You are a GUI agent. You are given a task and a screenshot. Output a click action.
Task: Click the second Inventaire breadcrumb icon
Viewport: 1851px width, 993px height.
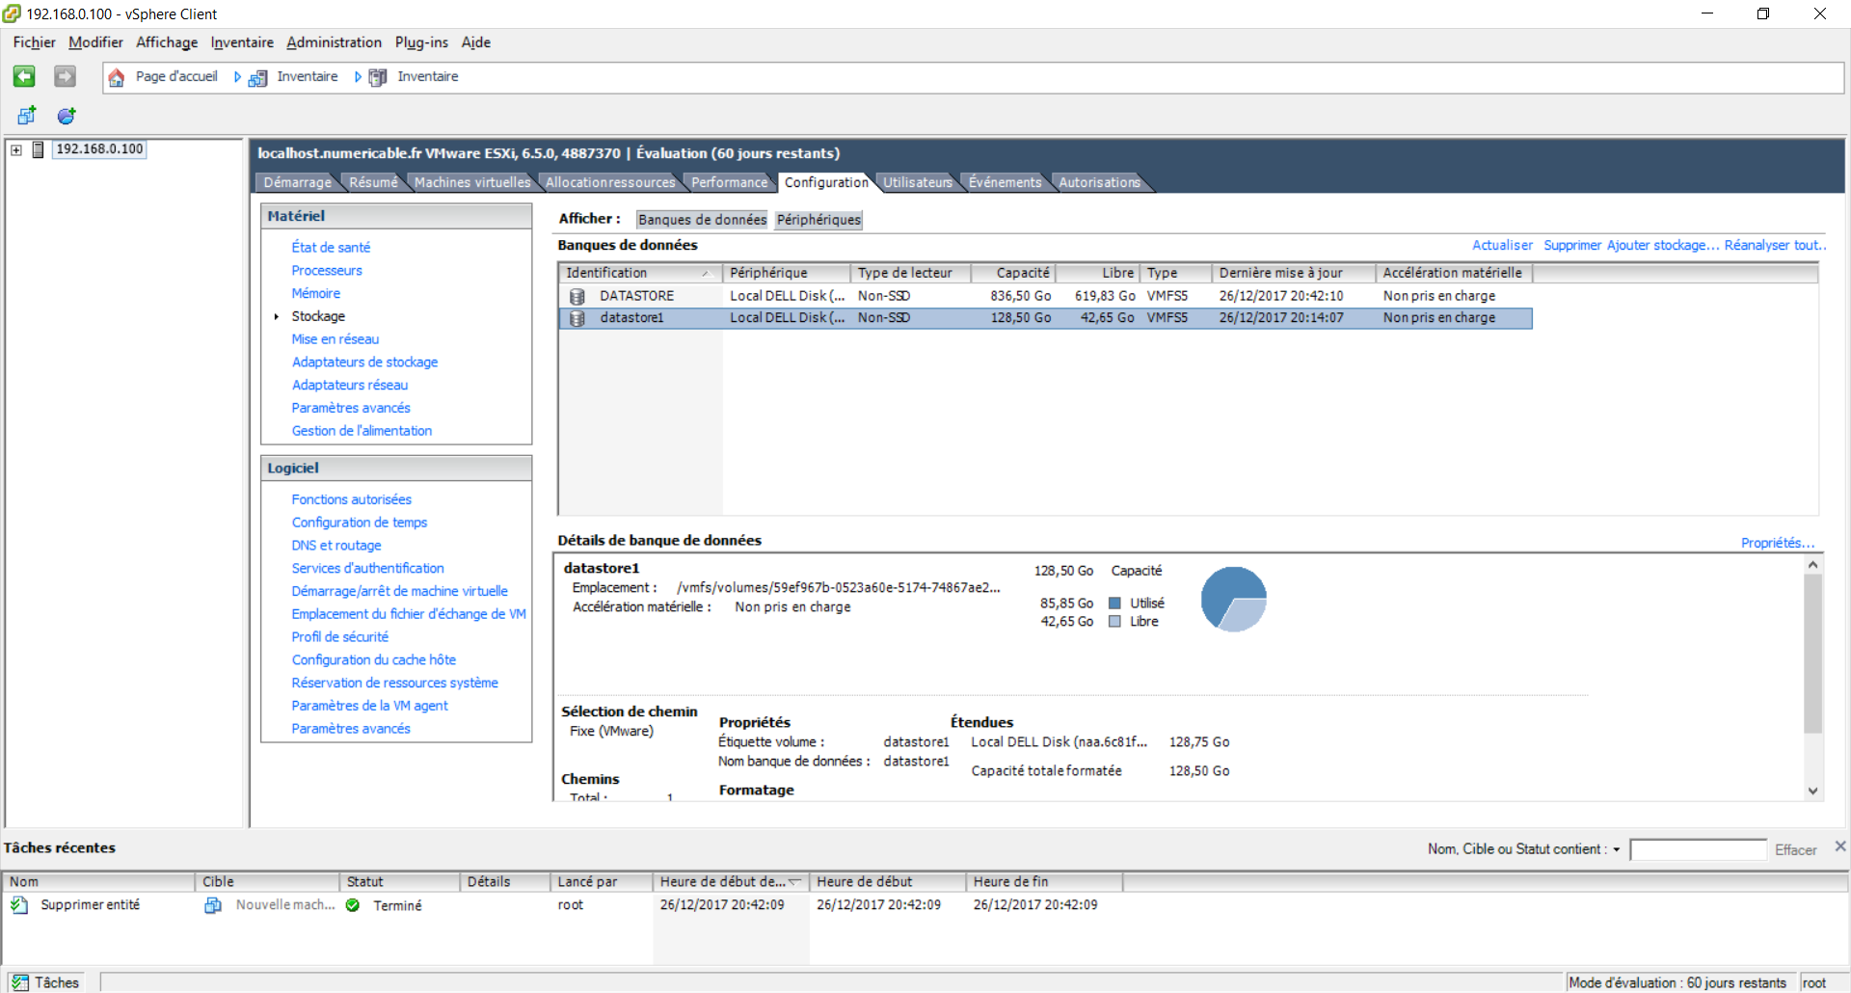378,78
